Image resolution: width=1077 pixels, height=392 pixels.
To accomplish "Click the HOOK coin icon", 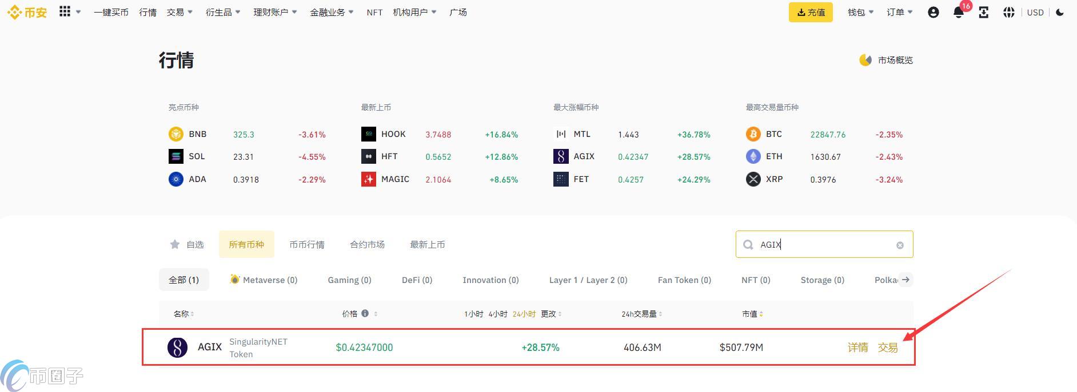I will (x=368, y=134).
